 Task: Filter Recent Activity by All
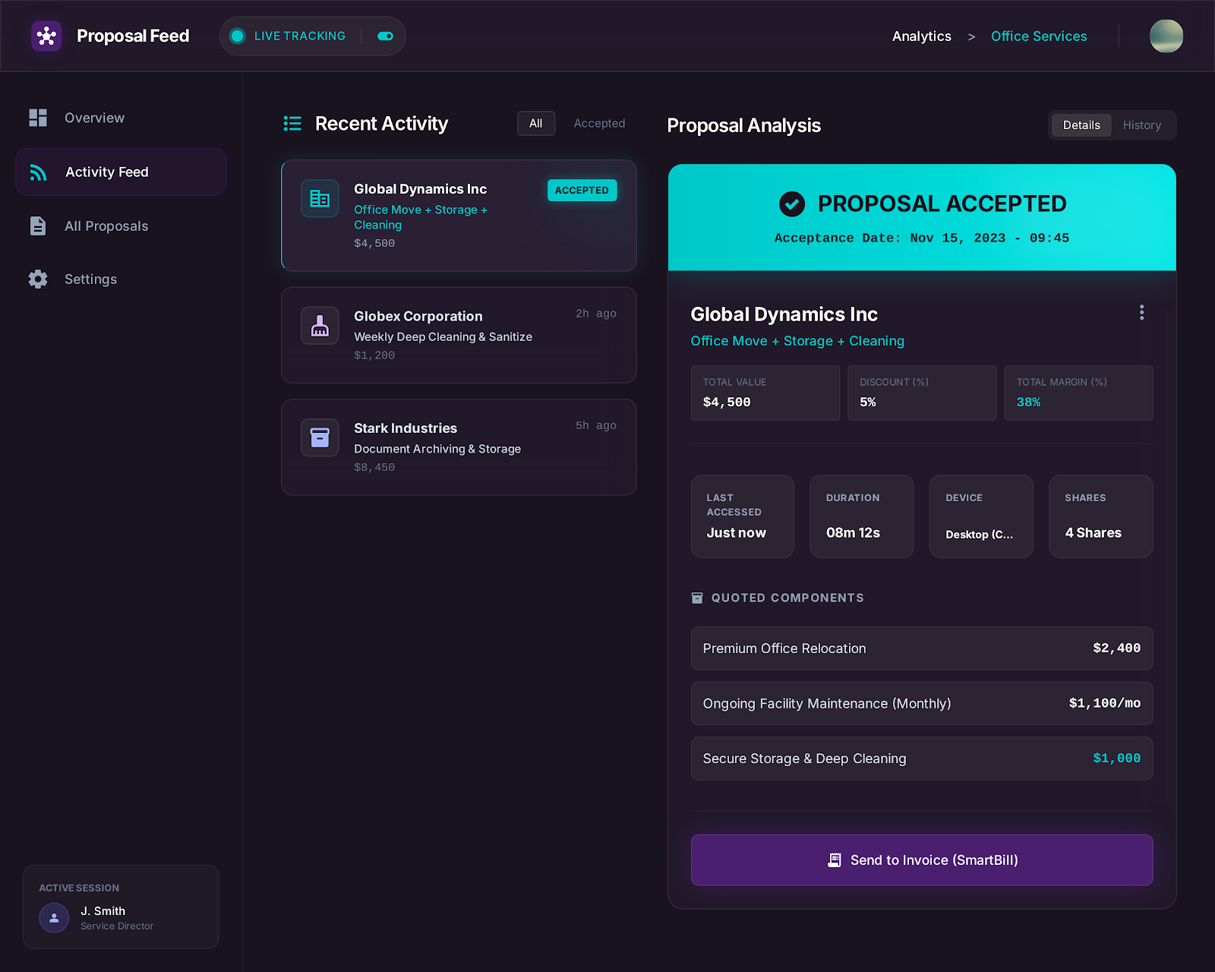(535, 124)
